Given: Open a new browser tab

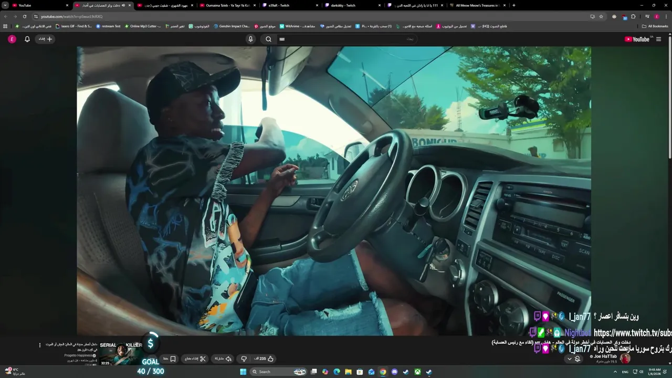Looking at the screenshot, I should (513, 5).
